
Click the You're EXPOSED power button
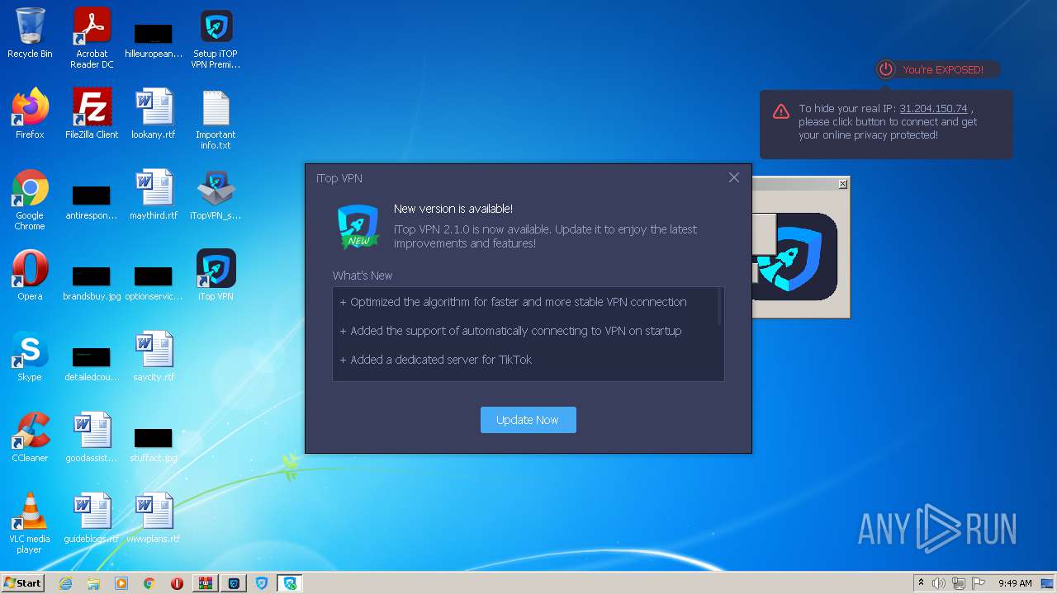click(886, 70)
